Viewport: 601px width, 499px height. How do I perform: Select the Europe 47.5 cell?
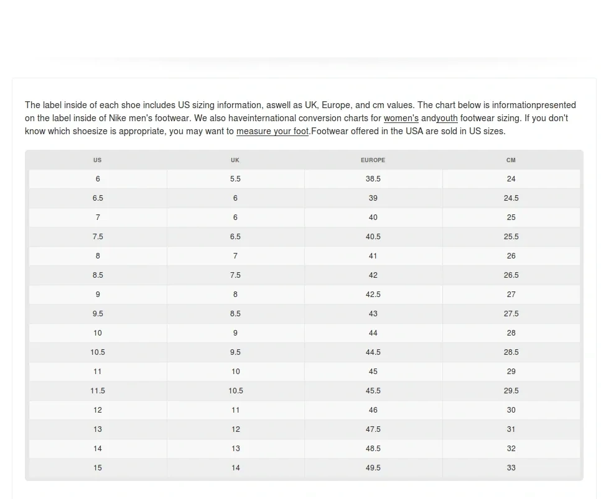373,429
